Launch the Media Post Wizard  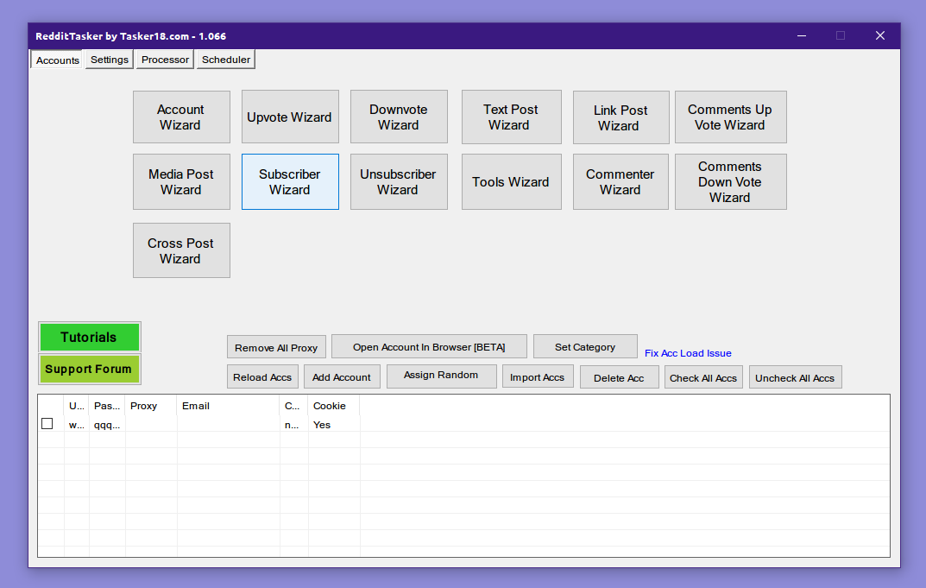click(x=181, y=182)
